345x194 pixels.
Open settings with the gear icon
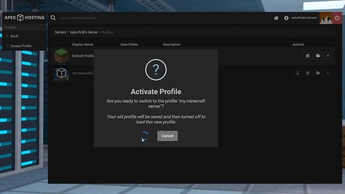[286, 18]
